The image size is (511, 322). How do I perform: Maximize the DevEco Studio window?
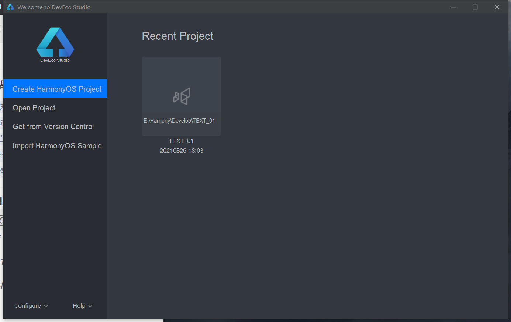click(x=475, y=7)
